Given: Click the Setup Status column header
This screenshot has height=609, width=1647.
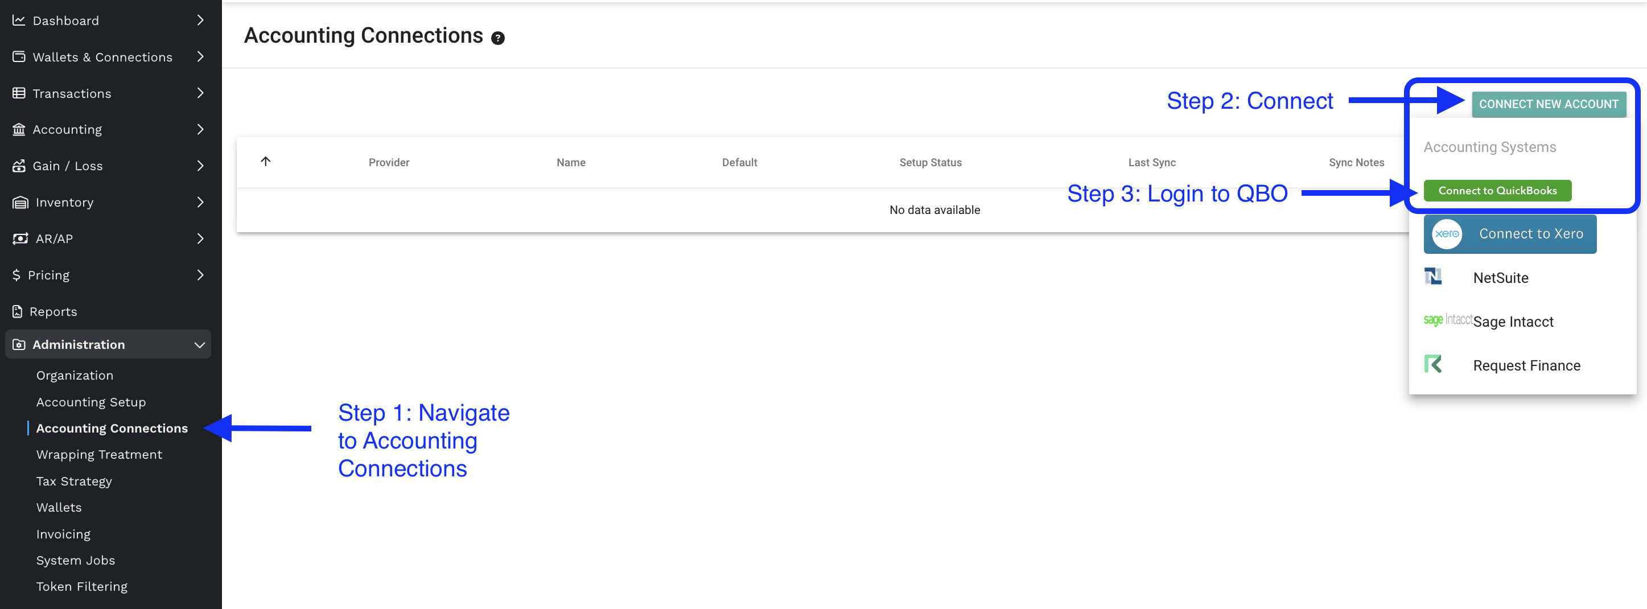Looking at the screenshot, I should [930, 162].
